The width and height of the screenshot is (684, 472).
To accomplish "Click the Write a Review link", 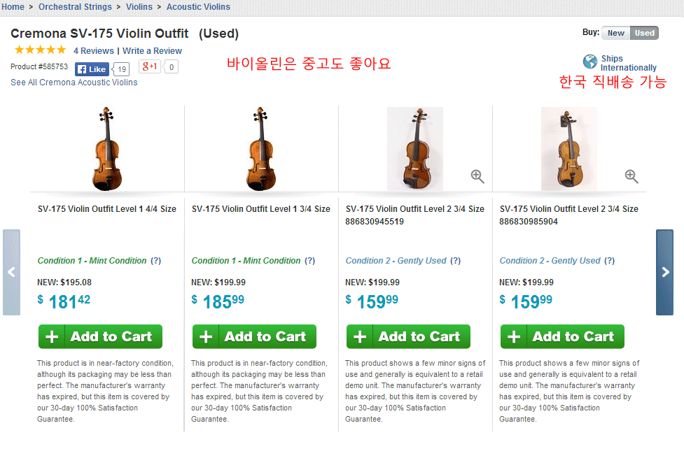I will [152, 51].
